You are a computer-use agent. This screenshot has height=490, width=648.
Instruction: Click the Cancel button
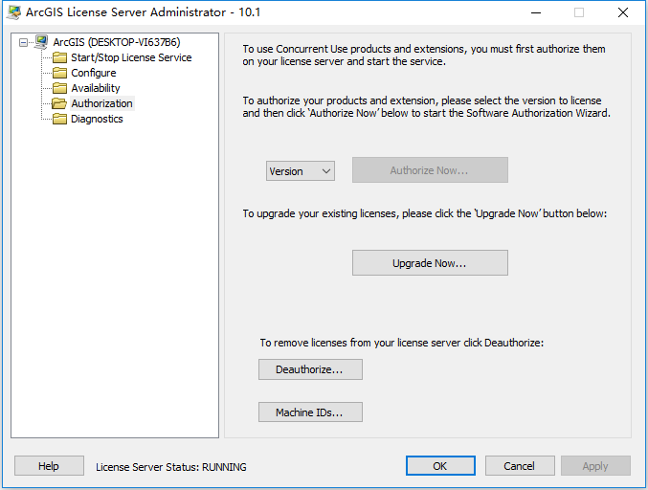tap(520, 466)
